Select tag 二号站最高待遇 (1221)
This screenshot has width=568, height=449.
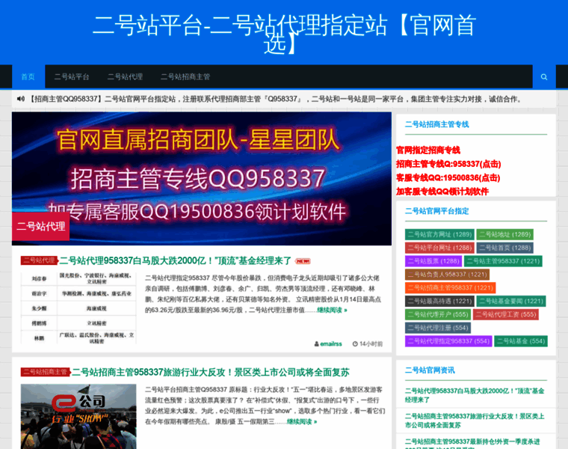(439, 302)
